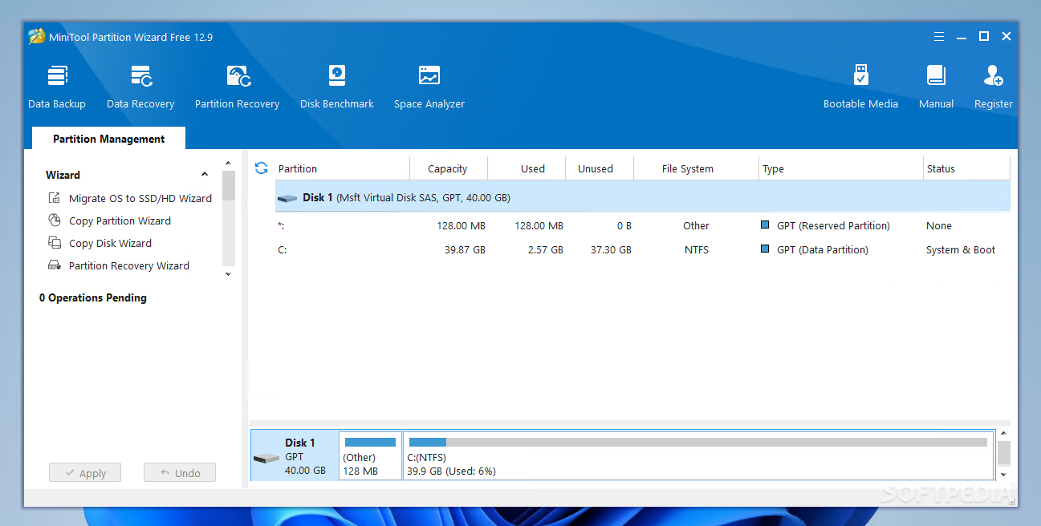Click the GPT (Reserved Partition) color square

click(765, 225)
